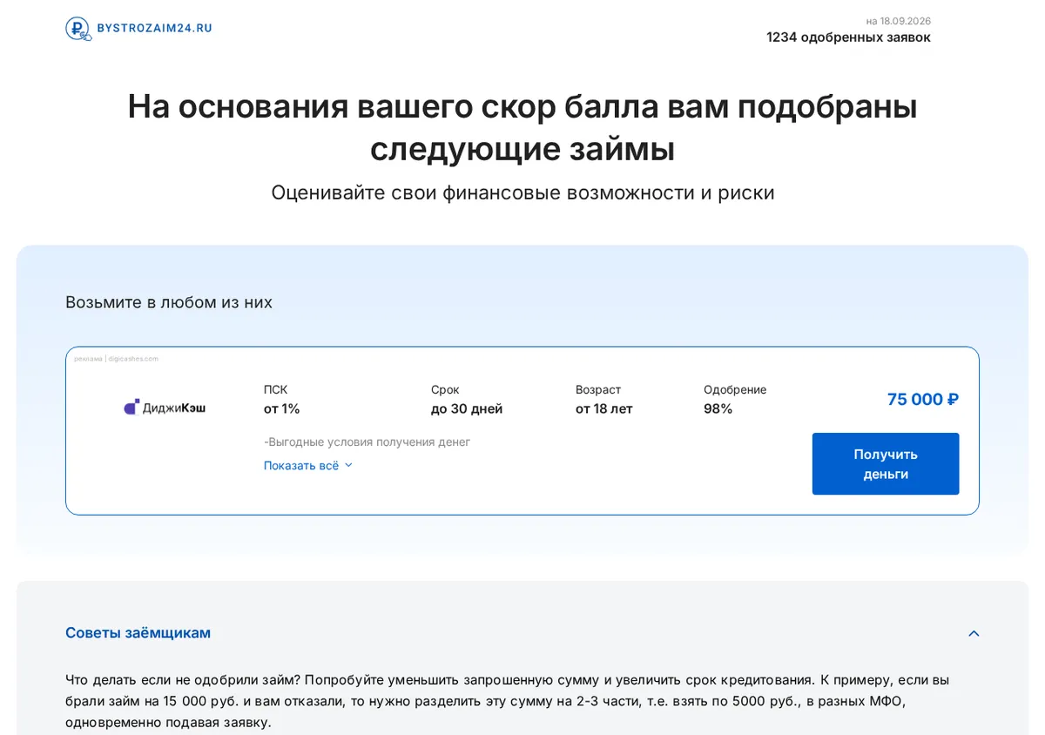Screen dimensions: 1045x735
Task: Click the Советы заёмщикам heading
Action: click(x=138, y=633)
